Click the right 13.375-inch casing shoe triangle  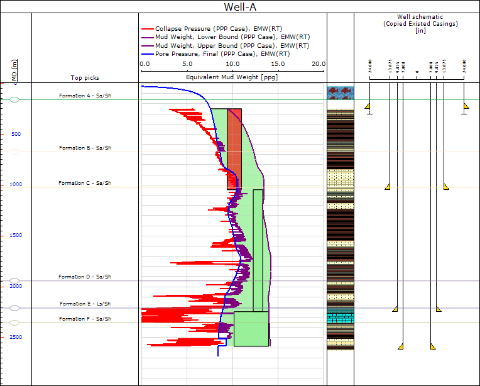(445, 187)
